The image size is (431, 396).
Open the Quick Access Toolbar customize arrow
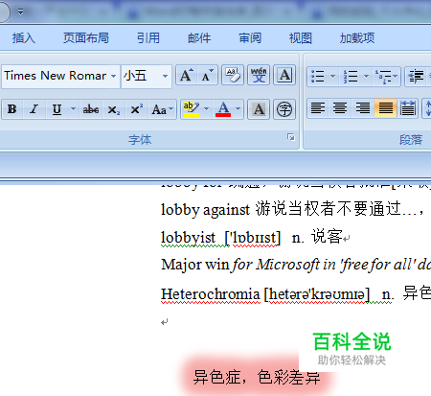click(21, 12)
